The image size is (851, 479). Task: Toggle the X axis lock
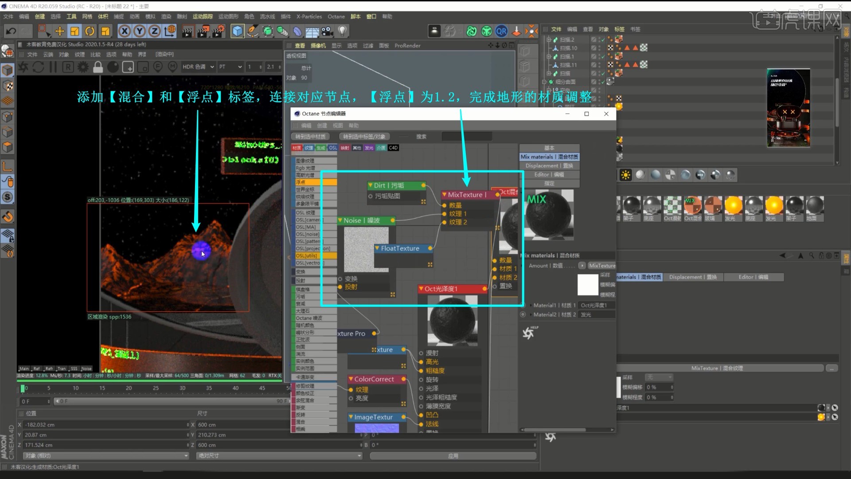[x=125, y=31]
